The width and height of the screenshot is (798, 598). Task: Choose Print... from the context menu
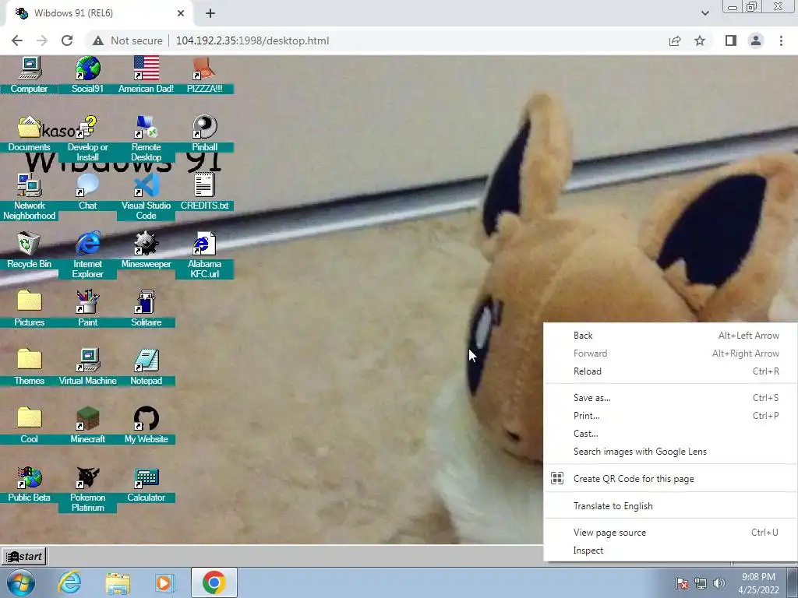point(670,416)
